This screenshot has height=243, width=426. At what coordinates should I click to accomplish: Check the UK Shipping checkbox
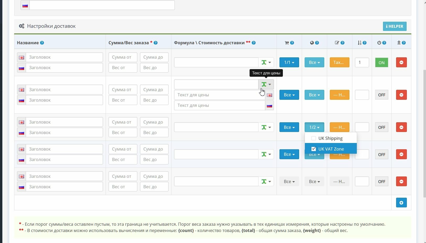click(314, 138)
